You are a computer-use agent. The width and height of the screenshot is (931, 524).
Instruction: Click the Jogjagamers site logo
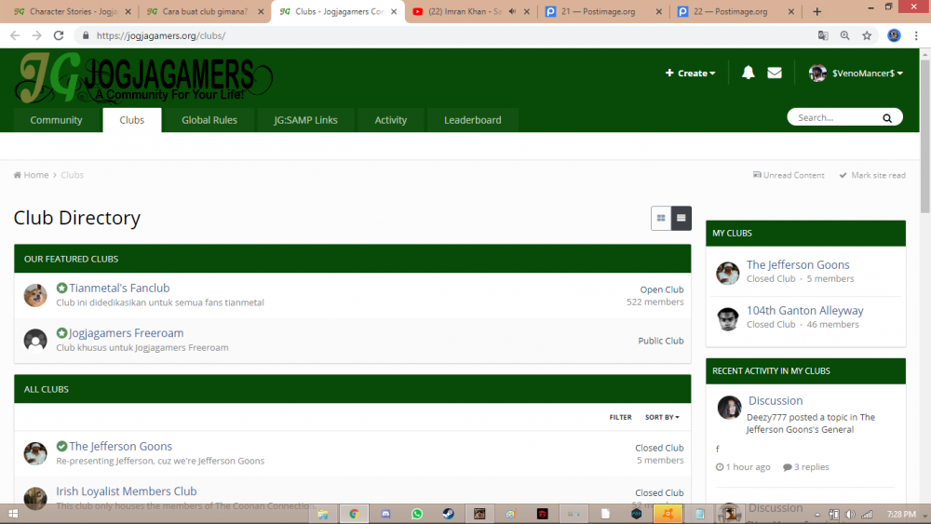142,78
